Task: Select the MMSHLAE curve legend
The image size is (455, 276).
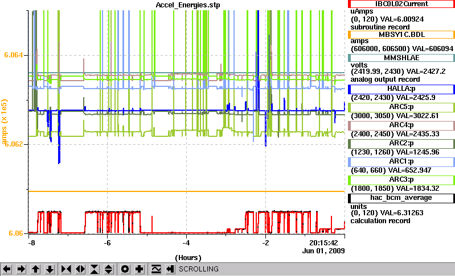Action: 401,58
